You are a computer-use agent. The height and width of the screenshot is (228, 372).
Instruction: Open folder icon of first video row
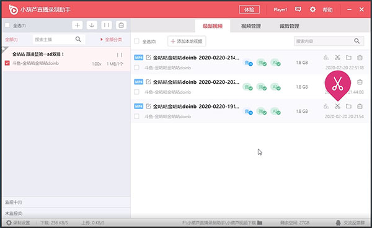click(x=348, y=58)
